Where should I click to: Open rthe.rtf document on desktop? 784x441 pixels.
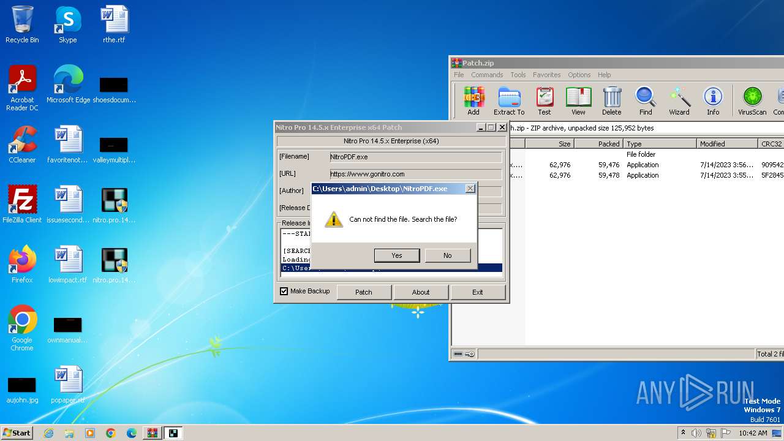pyautogui.click(x=114, y=24)
